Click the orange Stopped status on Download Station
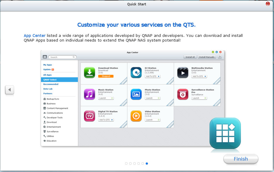 click(x=106, y=76)
